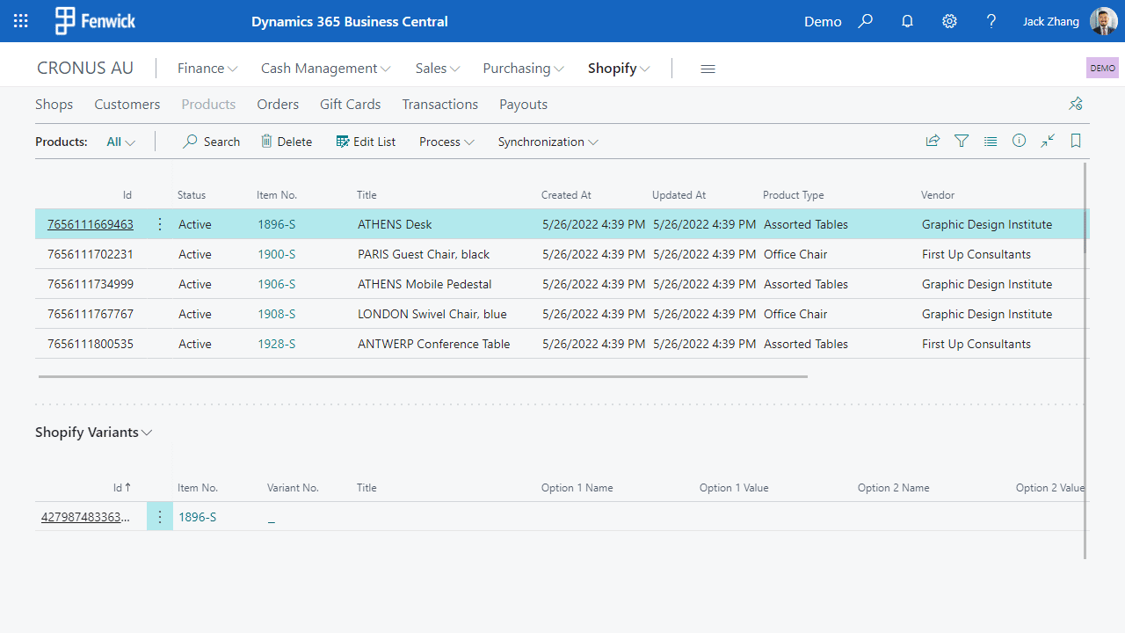The width and height of the screenshot is (1125, 633).
Task: Open the settings gear
Action: coord(950,21)
